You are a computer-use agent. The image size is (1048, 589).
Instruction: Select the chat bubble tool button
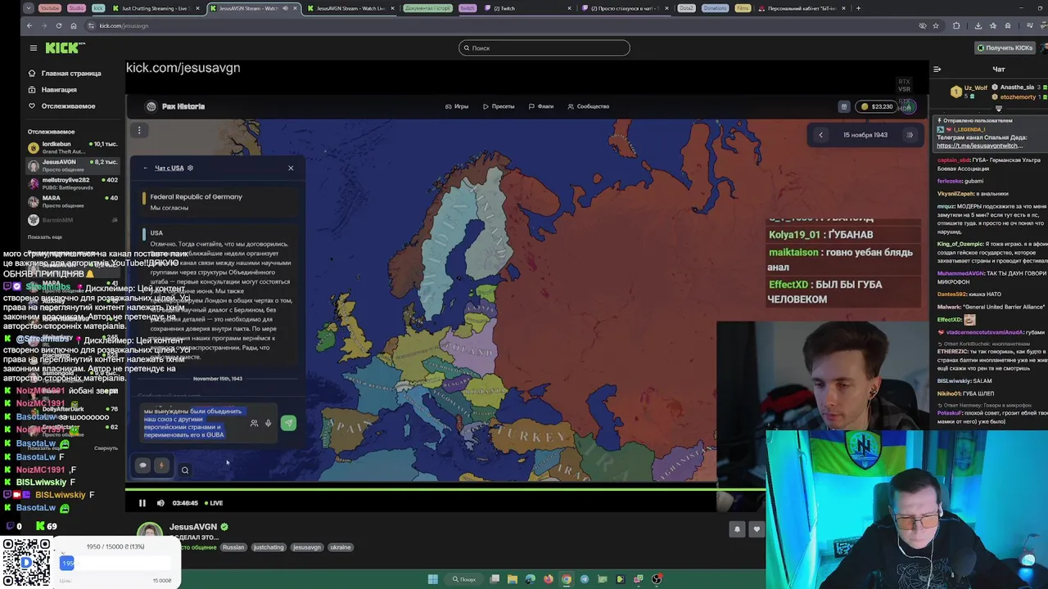[142, 465]
